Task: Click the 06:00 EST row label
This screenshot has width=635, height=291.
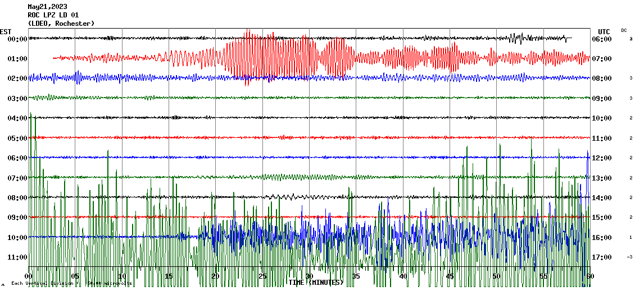Action: click(x=17, y=158)
